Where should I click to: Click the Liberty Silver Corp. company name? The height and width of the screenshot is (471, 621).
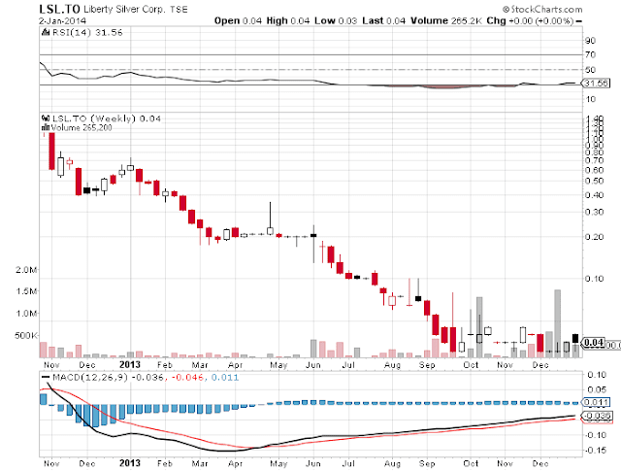point(124,9)
